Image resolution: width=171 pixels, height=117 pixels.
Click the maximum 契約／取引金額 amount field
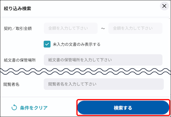[x=135, y=28]
